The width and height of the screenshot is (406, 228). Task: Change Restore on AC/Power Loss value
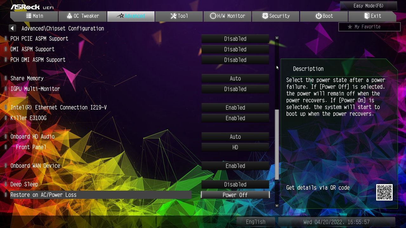(x=235, y=195)
